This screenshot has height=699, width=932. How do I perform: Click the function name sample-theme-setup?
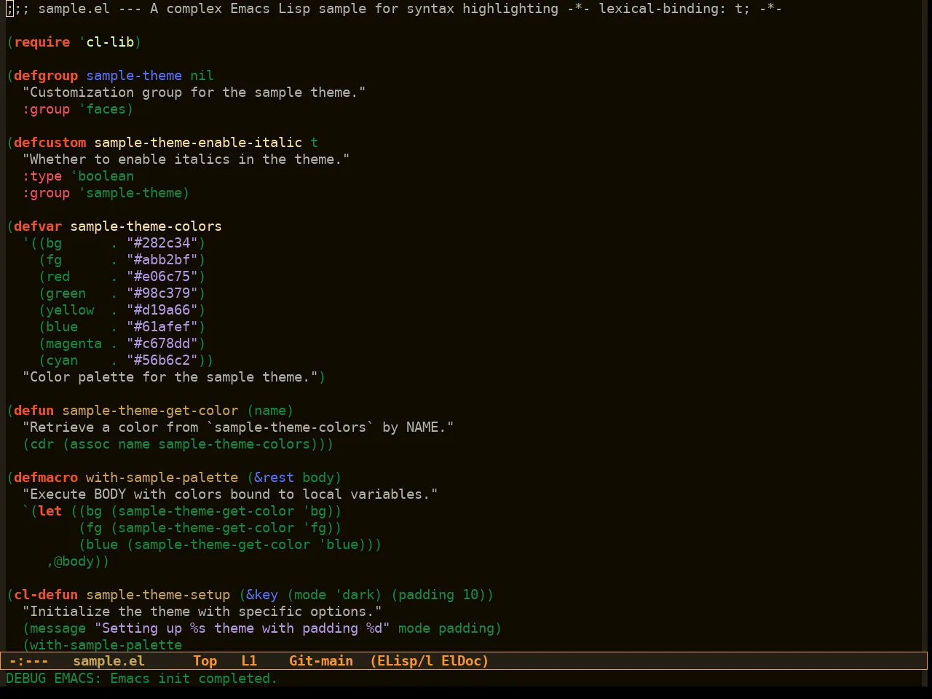(x=158, y=595)
